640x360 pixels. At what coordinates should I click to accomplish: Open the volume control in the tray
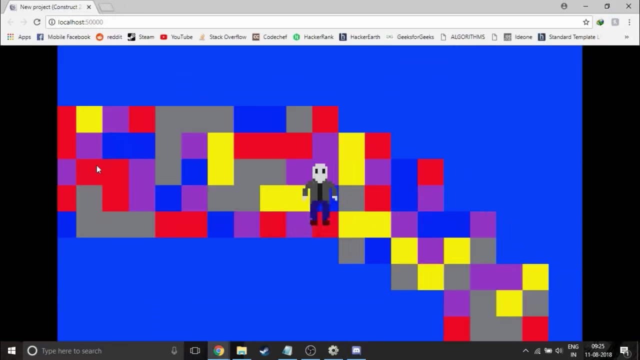(x=558, y=351)
